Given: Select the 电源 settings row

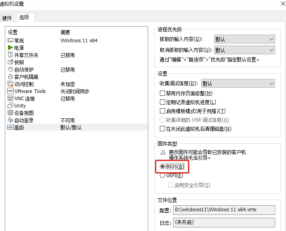Looking at the screenshot, I should (77, 48).
